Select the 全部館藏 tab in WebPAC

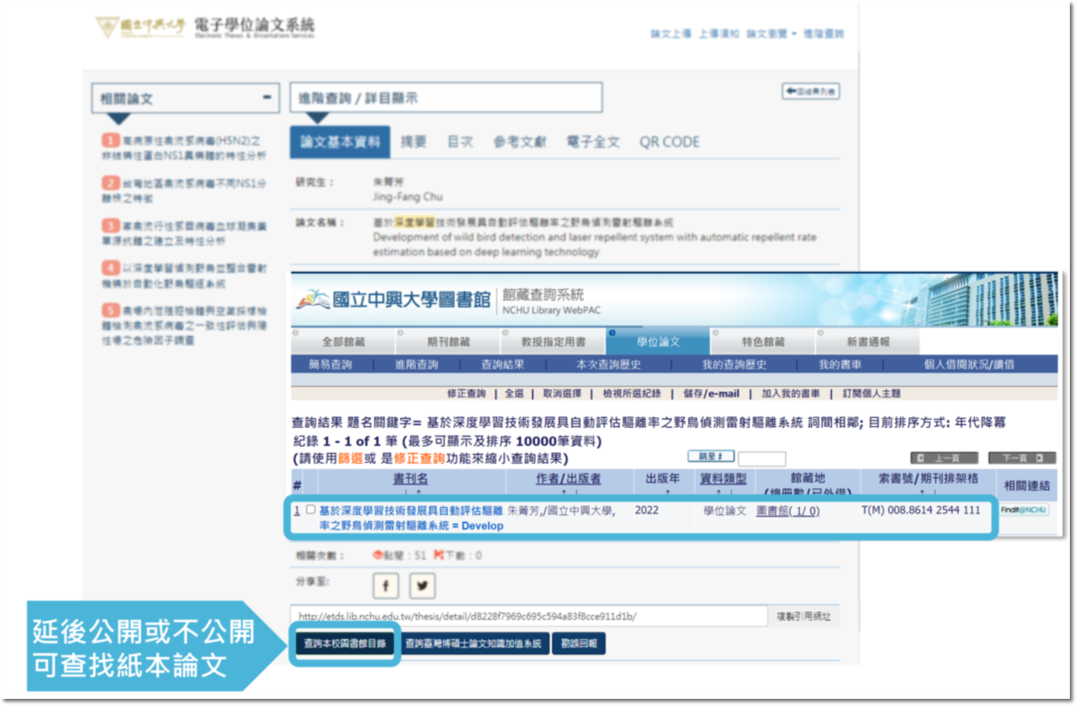[x=343, y=342]
